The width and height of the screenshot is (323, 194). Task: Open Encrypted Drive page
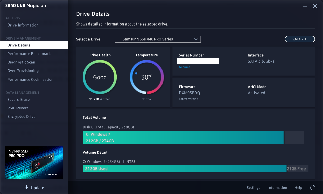coord(22,117)
